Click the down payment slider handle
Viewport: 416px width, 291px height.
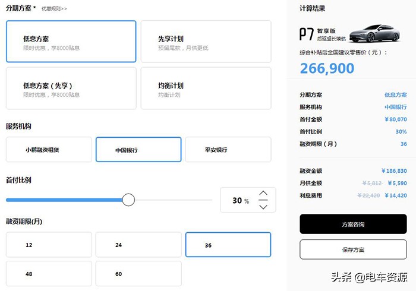pos(128,200)
